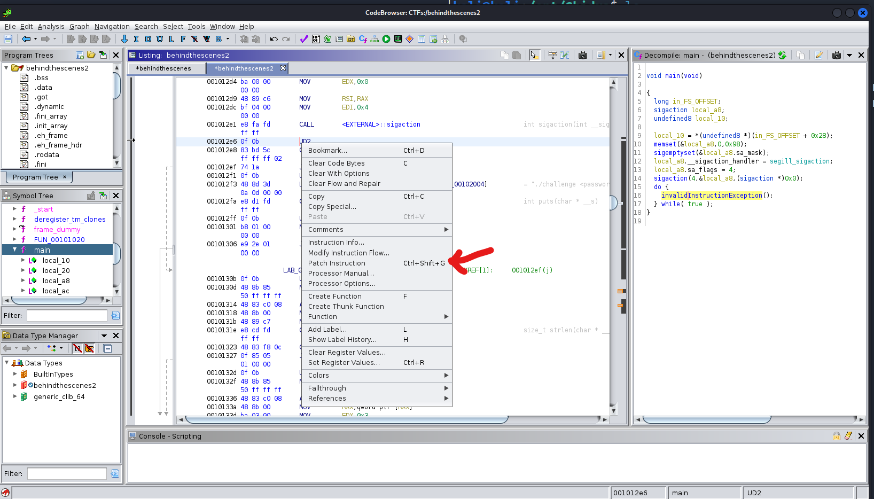Click the open folder icon in Program Trees
This screenshot has width=874, height=499.
[91, 55]
